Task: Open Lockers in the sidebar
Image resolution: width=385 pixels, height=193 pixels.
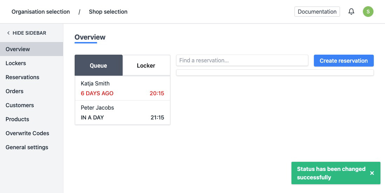Action: [x=16, y=63]
